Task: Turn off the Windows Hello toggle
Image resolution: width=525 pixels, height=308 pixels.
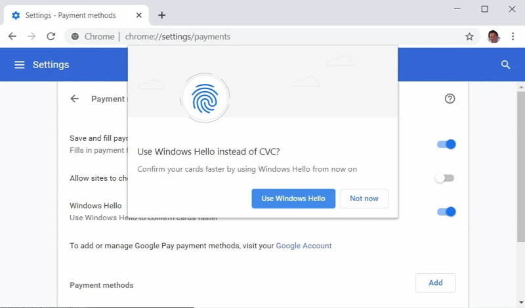Action: coord(446,212)
